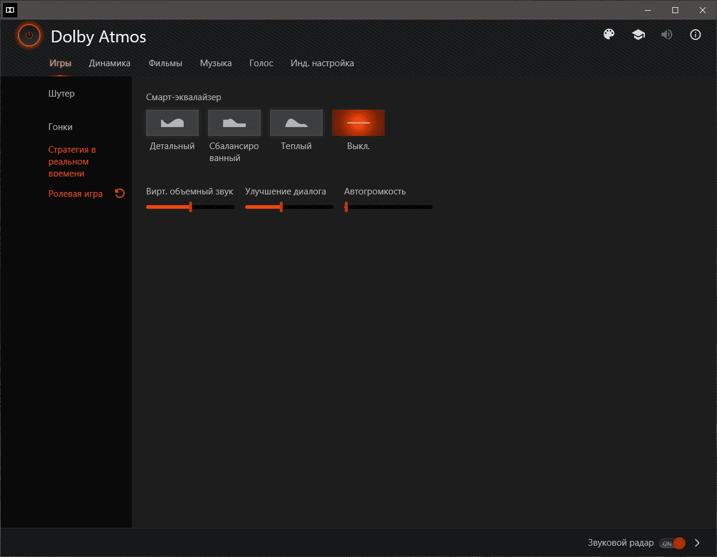
Task: Choose Стратегия в реальном времени profile
Action: click(x=72, y=162)
